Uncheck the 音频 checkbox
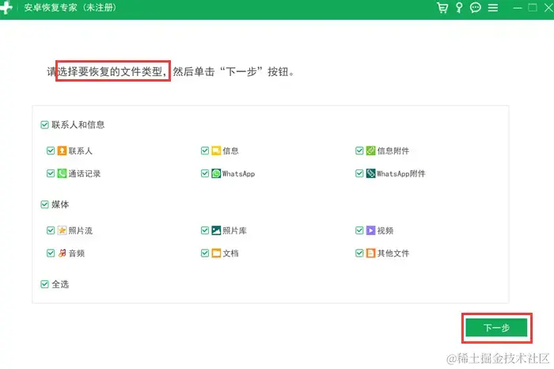 point(51,253)
